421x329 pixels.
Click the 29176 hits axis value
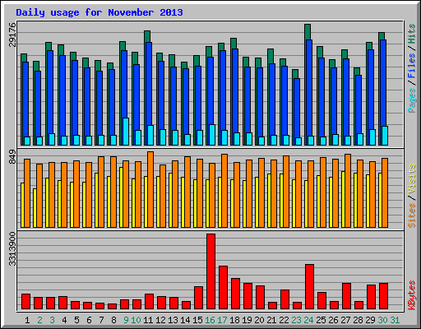(12, 35)
